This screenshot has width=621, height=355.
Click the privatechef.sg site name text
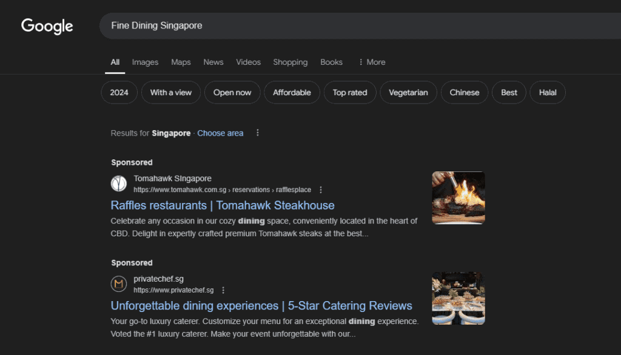[158, 279]
